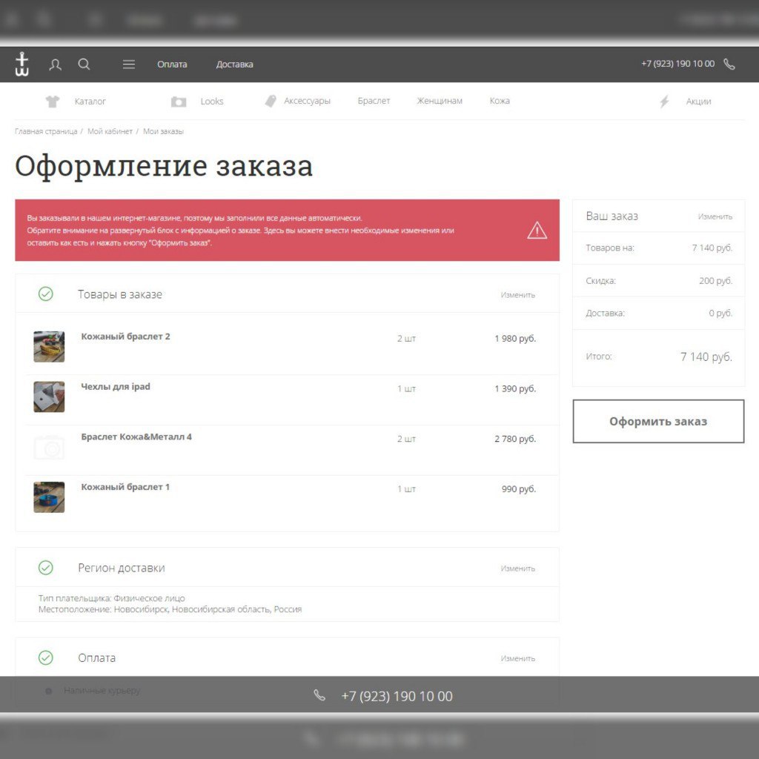Click the Местоположение: Новосибирск text
The height and width of the screenshot is (759, 759).
point(170,609)
